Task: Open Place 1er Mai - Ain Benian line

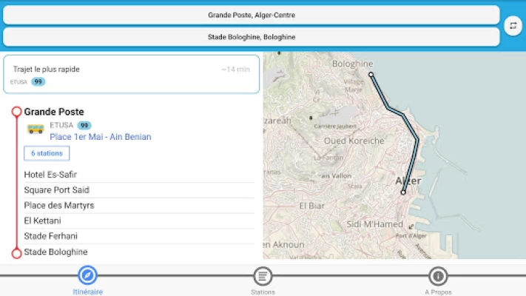Action: pos(101,137)
